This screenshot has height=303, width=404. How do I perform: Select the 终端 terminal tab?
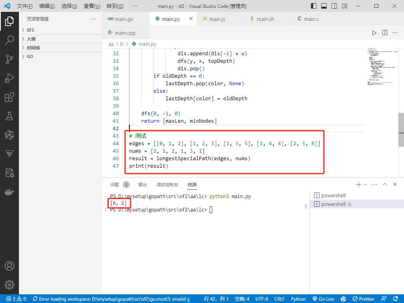[x=192, y=185]
